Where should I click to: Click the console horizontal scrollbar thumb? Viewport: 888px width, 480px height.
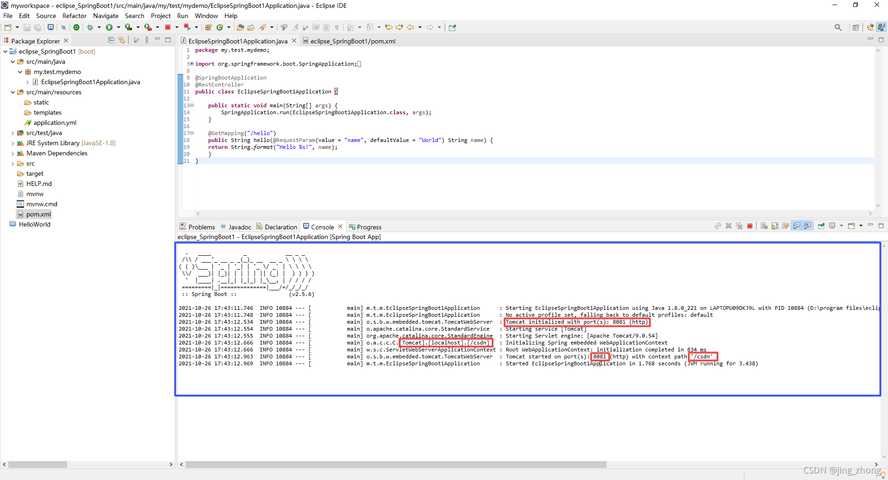tap(396, 464)
